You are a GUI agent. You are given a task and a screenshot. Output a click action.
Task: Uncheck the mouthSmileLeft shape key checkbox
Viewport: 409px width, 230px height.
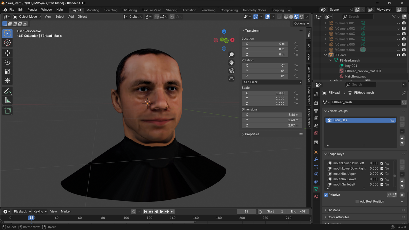point(382,184)
